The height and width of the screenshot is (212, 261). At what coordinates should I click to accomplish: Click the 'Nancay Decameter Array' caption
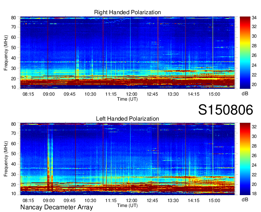[x=56, y=207]
